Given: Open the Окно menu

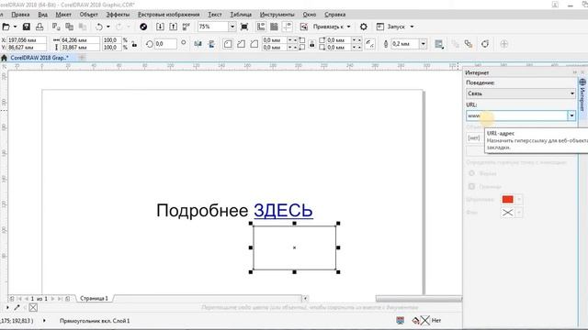Looking at the screenshot, I should coord(310,15).
